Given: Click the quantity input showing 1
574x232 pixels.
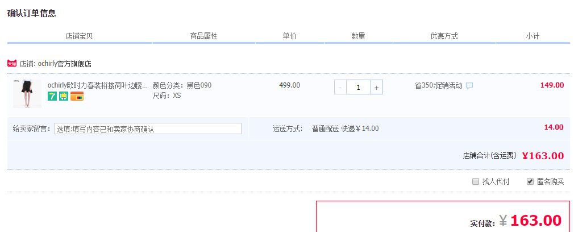Looking at the screenshot, I should pyautogui.click(x=359, y=87).
